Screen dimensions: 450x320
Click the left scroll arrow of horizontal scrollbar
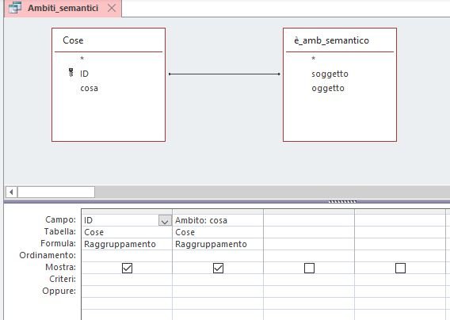pos(11,192)
